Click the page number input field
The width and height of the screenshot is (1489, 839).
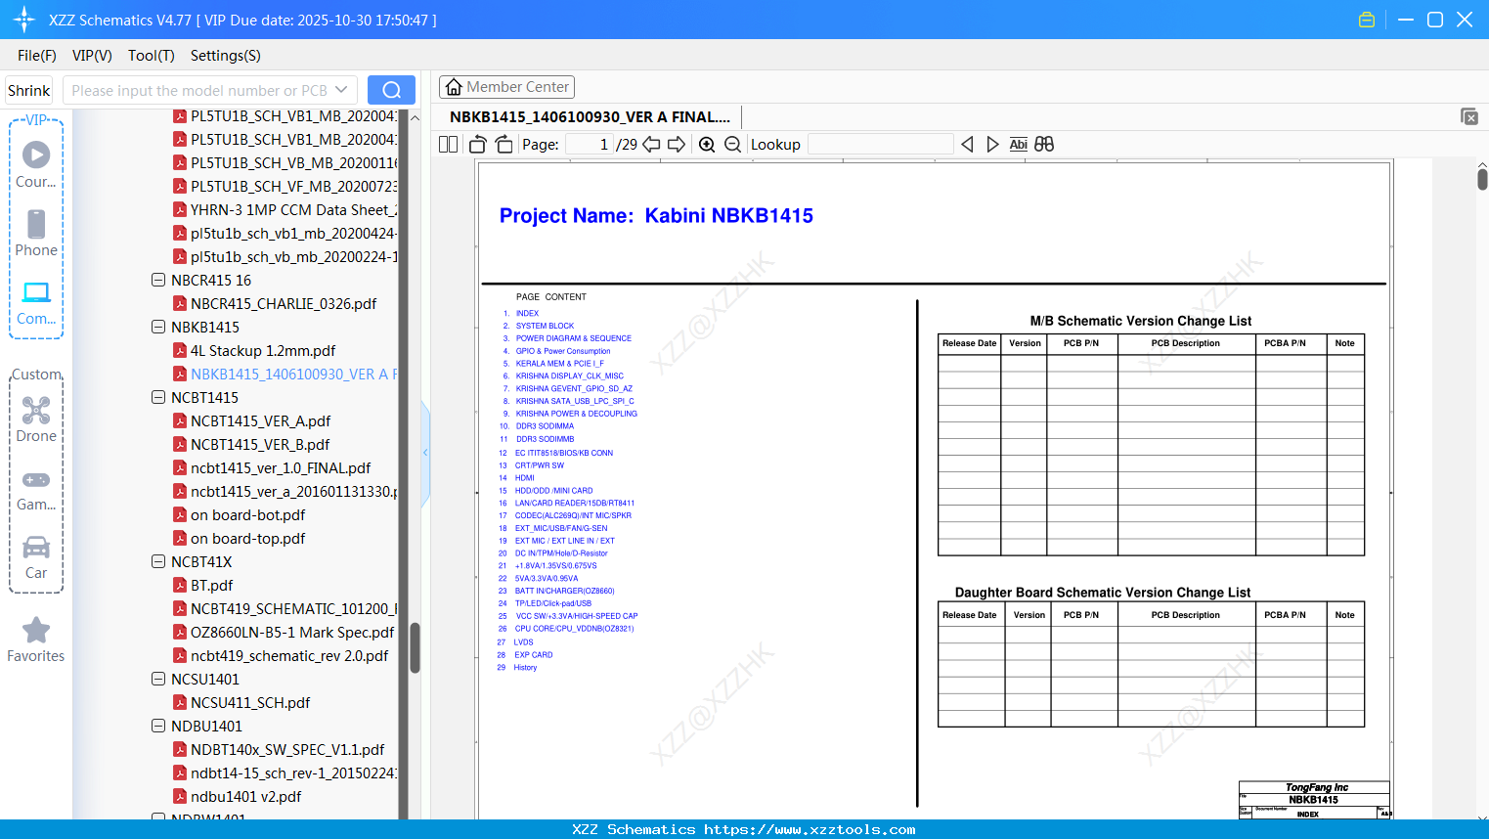tap(589, 145)
